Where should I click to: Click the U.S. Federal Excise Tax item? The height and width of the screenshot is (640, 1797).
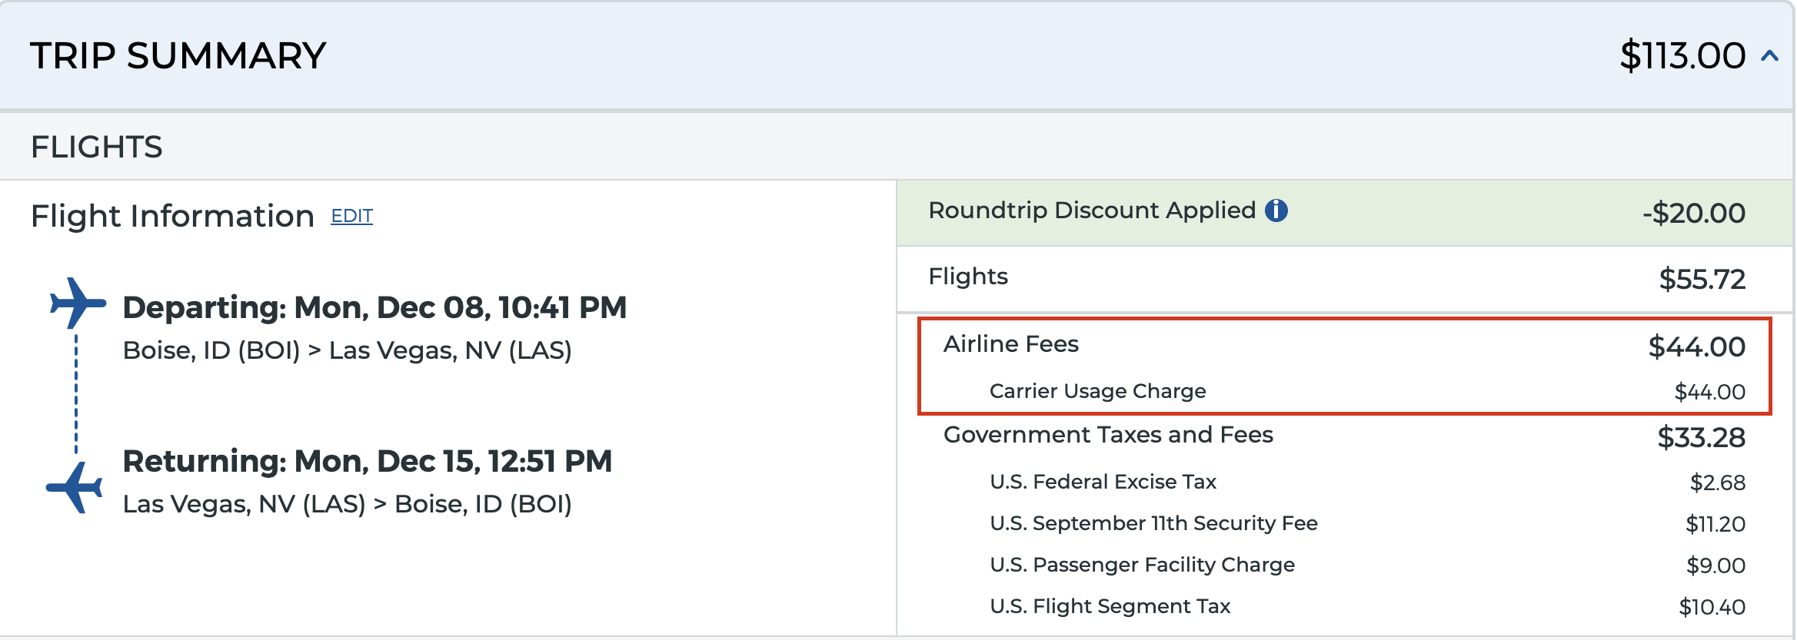coord(1103,482)
